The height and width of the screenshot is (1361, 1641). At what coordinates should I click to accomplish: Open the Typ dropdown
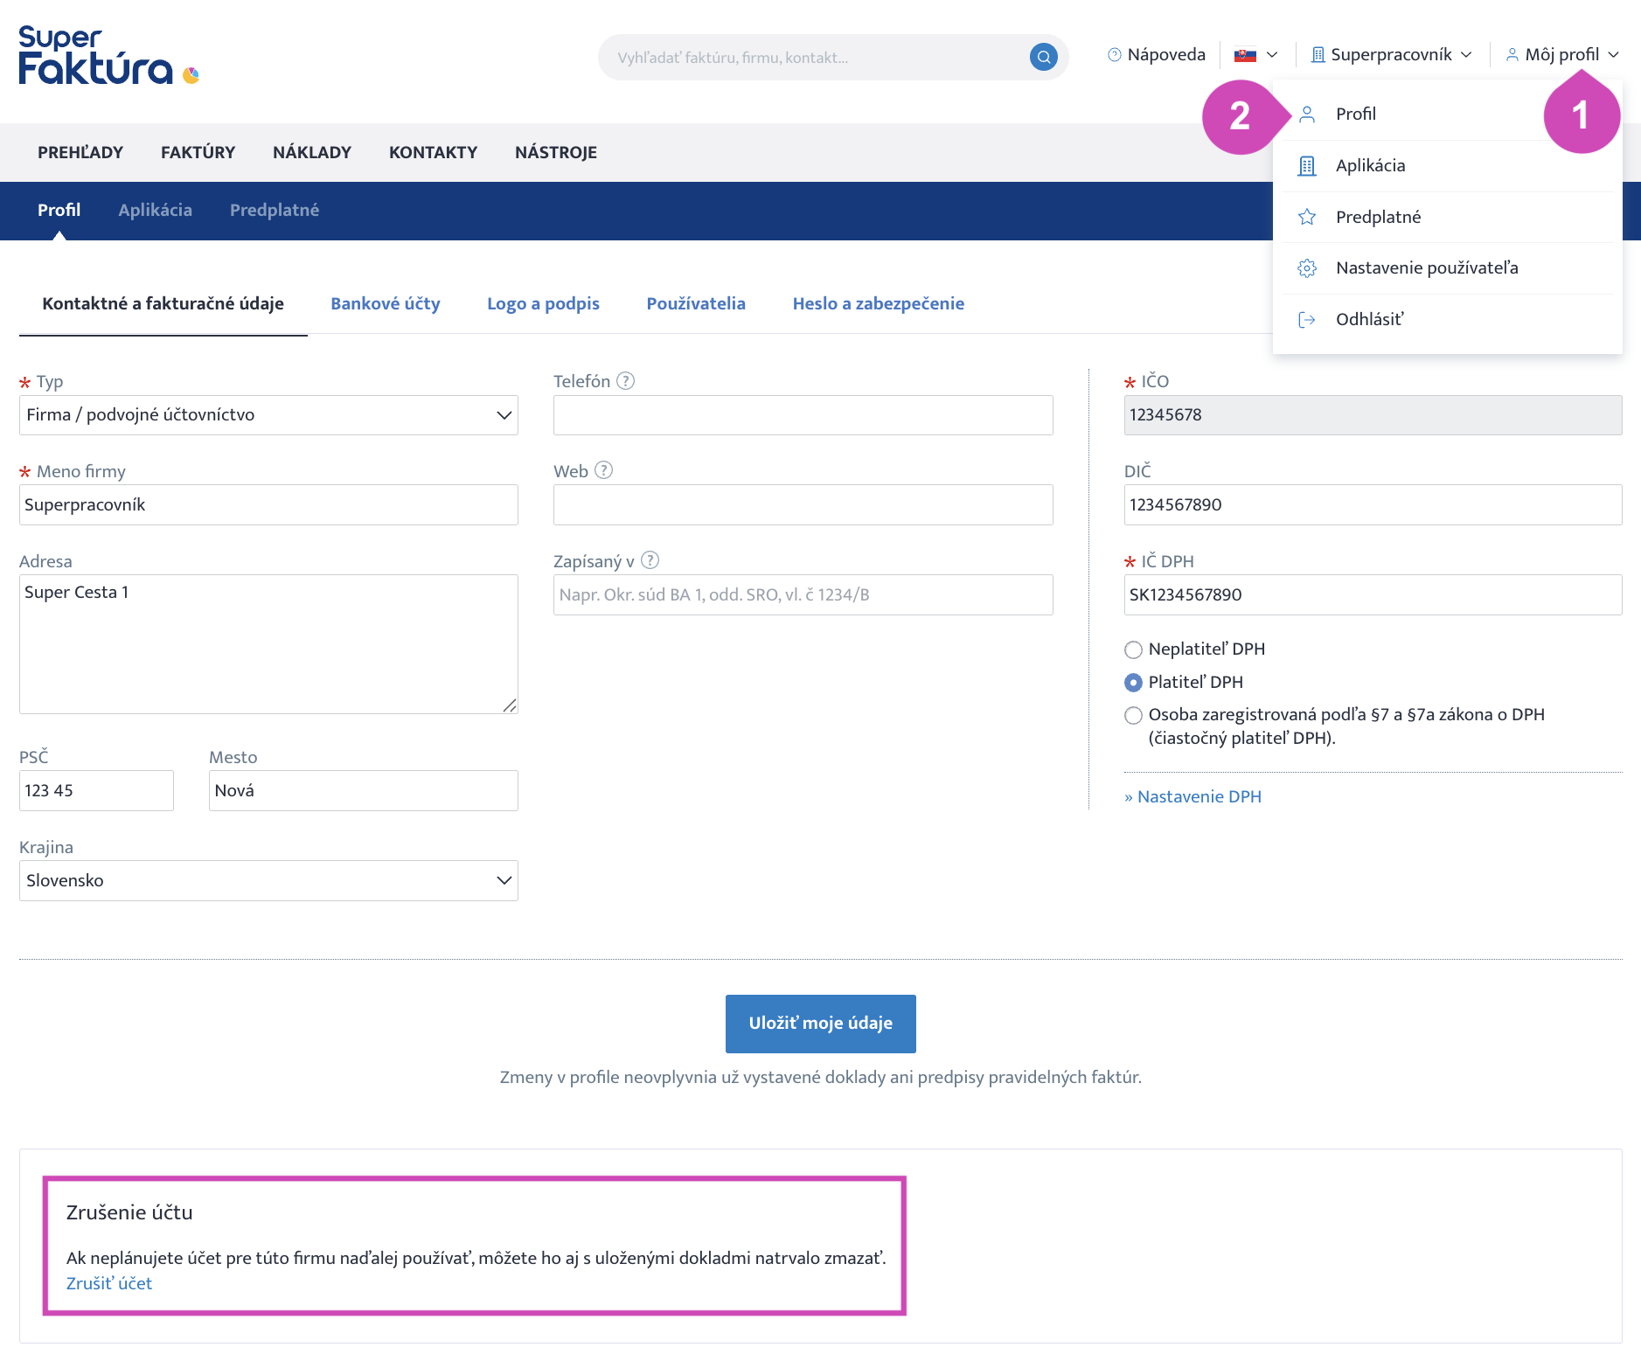click(x=268, y=415)
